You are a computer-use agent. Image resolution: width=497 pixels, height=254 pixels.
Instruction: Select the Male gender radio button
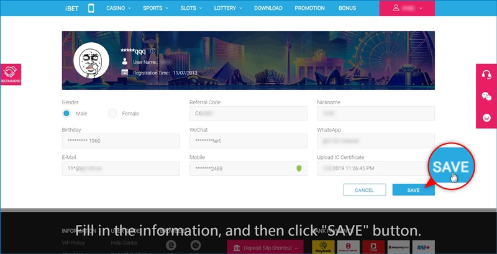[66, 113]
